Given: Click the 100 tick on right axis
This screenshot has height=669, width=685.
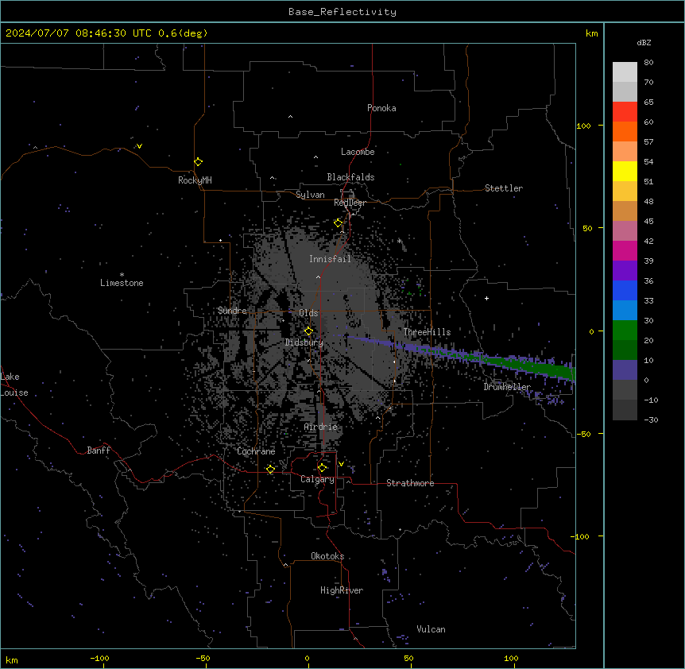Looking at the screenshot, I should click(583, 126).
